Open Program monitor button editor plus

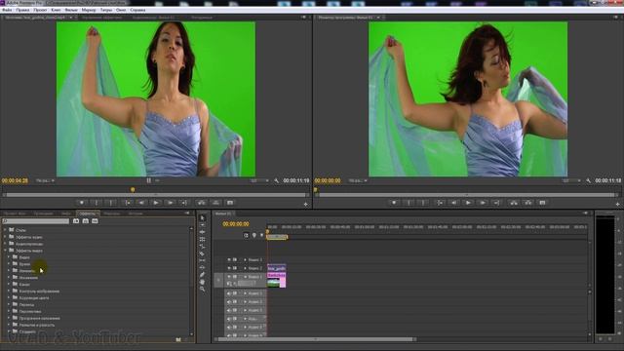[617, 204]
